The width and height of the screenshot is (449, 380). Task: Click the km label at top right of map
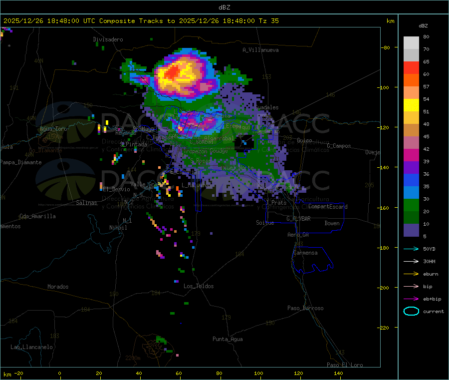390,21
